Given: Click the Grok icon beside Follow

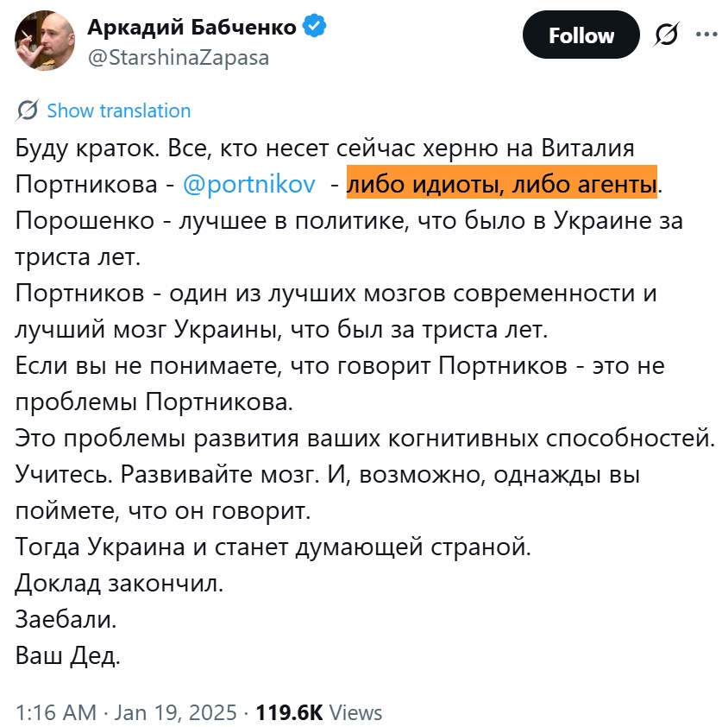Looking at the screenshot, I should click(x=664, y=35).
